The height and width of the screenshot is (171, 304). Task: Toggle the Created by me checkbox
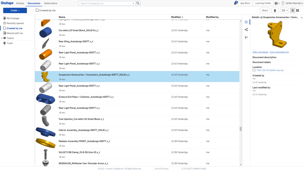[x=37, y=10]
